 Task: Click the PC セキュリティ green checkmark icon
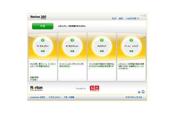(43, 40)
